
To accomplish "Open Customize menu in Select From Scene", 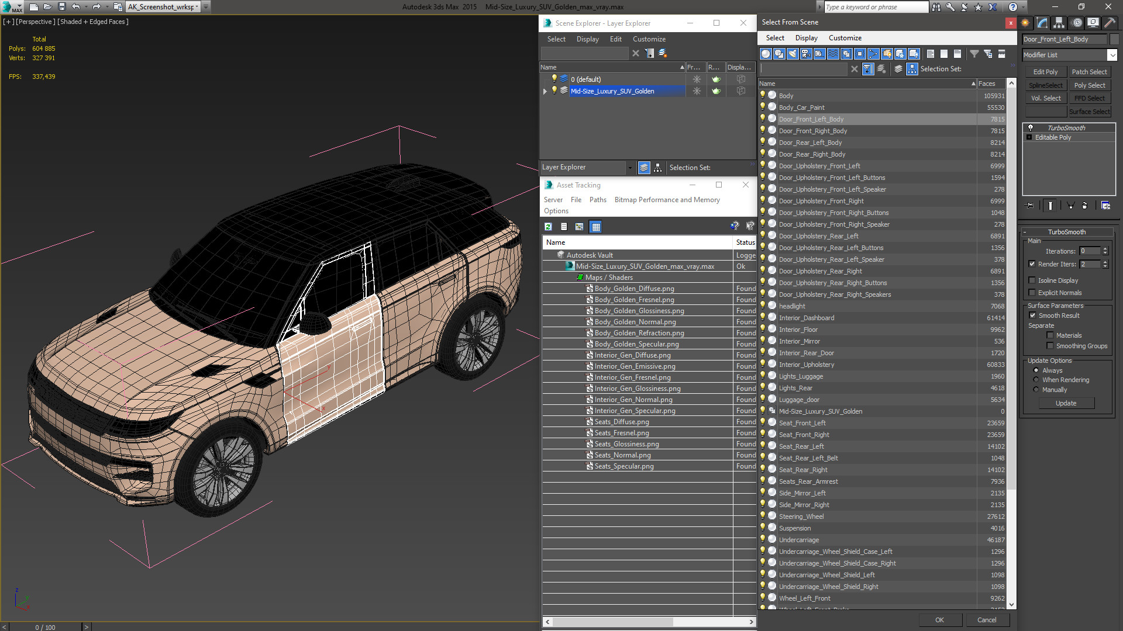I will tap(845, 38).
